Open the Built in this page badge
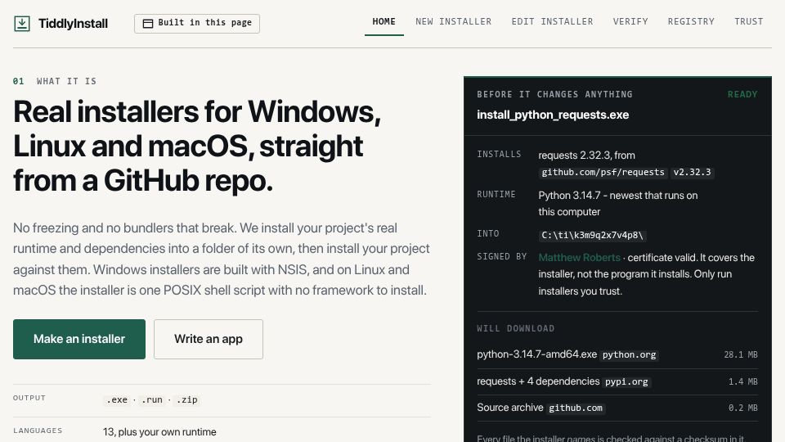This screenshot has width=785, height=442. point(197,24)
